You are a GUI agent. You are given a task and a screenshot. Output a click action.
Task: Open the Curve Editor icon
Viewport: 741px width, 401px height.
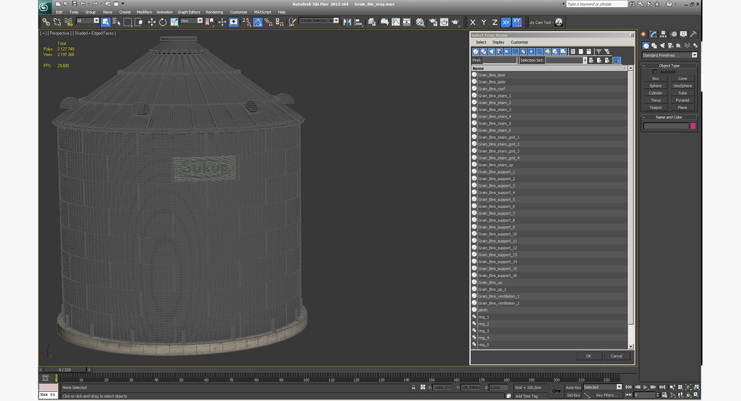point(396,22)
